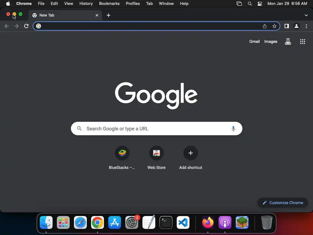The height and width of the screenshot is (235, 313).
Task: Open Launchpad from the Dock
Action: [63, 222]
